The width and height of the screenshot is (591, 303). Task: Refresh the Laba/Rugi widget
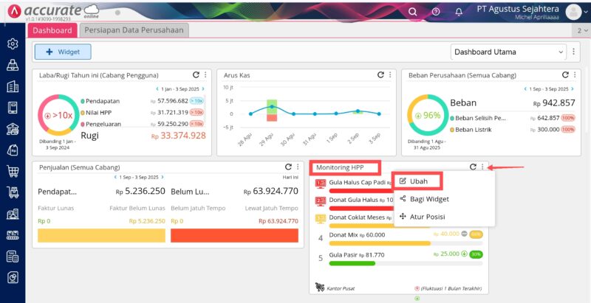[x=196, y=74]
